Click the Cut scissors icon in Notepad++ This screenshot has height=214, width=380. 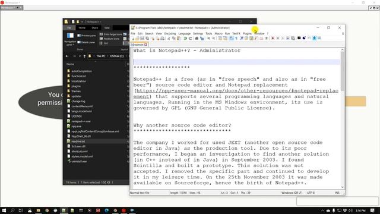(x=169, y=38)
